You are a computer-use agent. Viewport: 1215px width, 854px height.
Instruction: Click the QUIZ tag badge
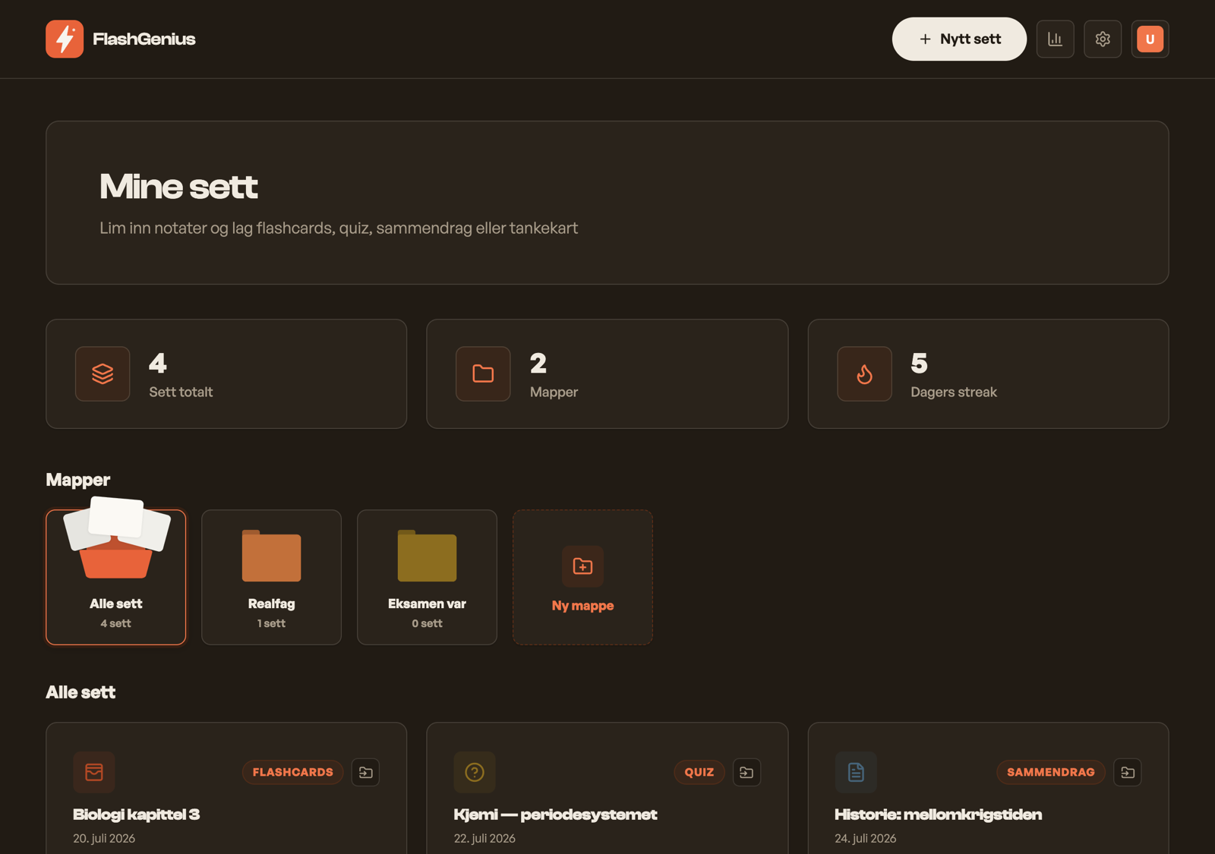699,772
